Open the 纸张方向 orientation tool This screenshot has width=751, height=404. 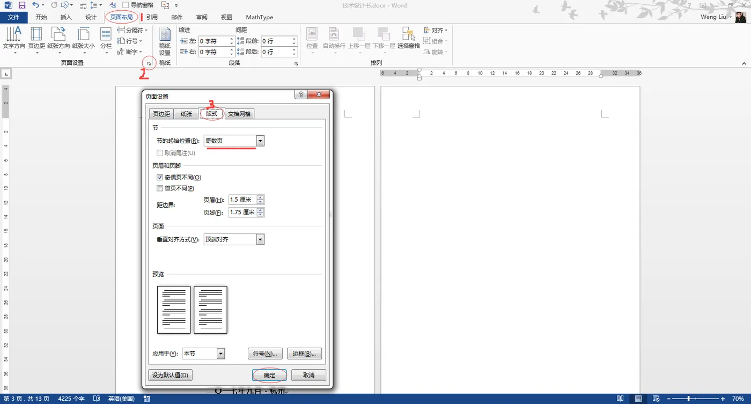click(x=58, y=40)
